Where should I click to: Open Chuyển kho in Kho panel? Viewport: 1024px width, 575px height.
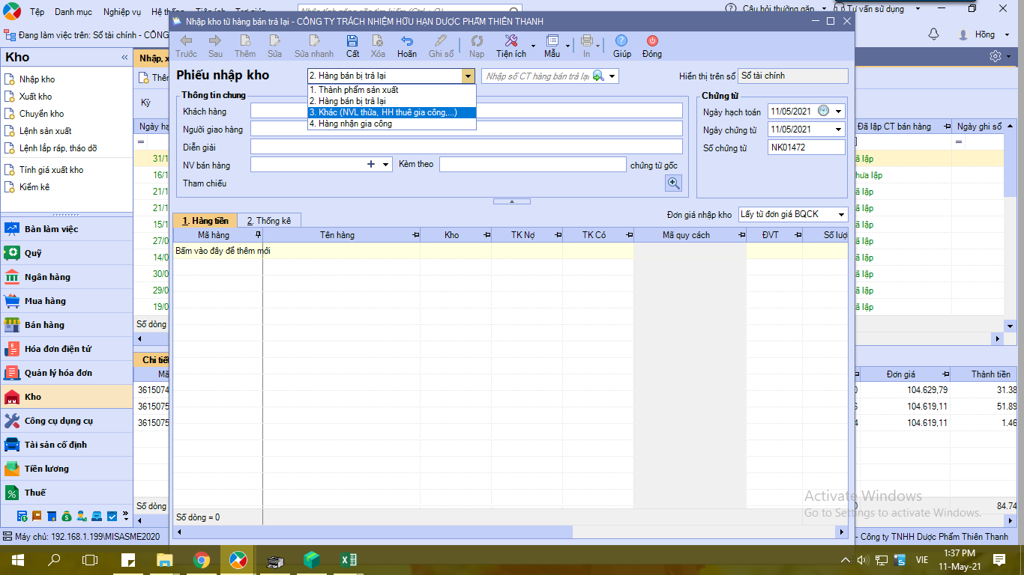pos(41,114)
